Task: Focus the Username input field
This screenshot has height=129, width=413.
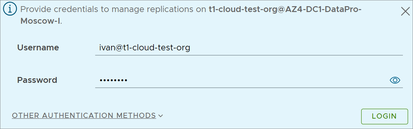Action: 249,48
